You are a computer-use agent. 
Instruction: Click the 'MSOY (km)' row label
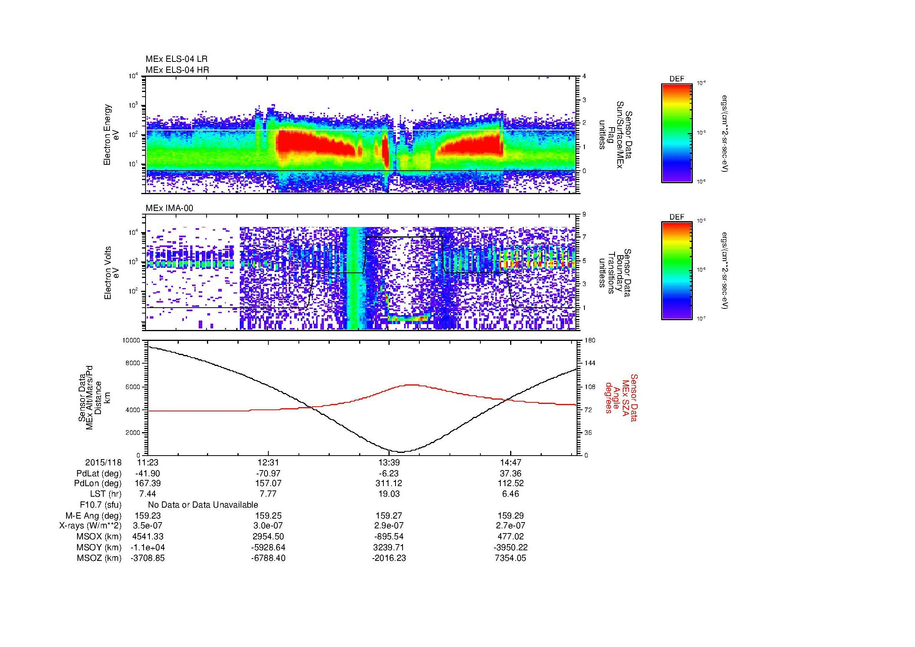99,547
